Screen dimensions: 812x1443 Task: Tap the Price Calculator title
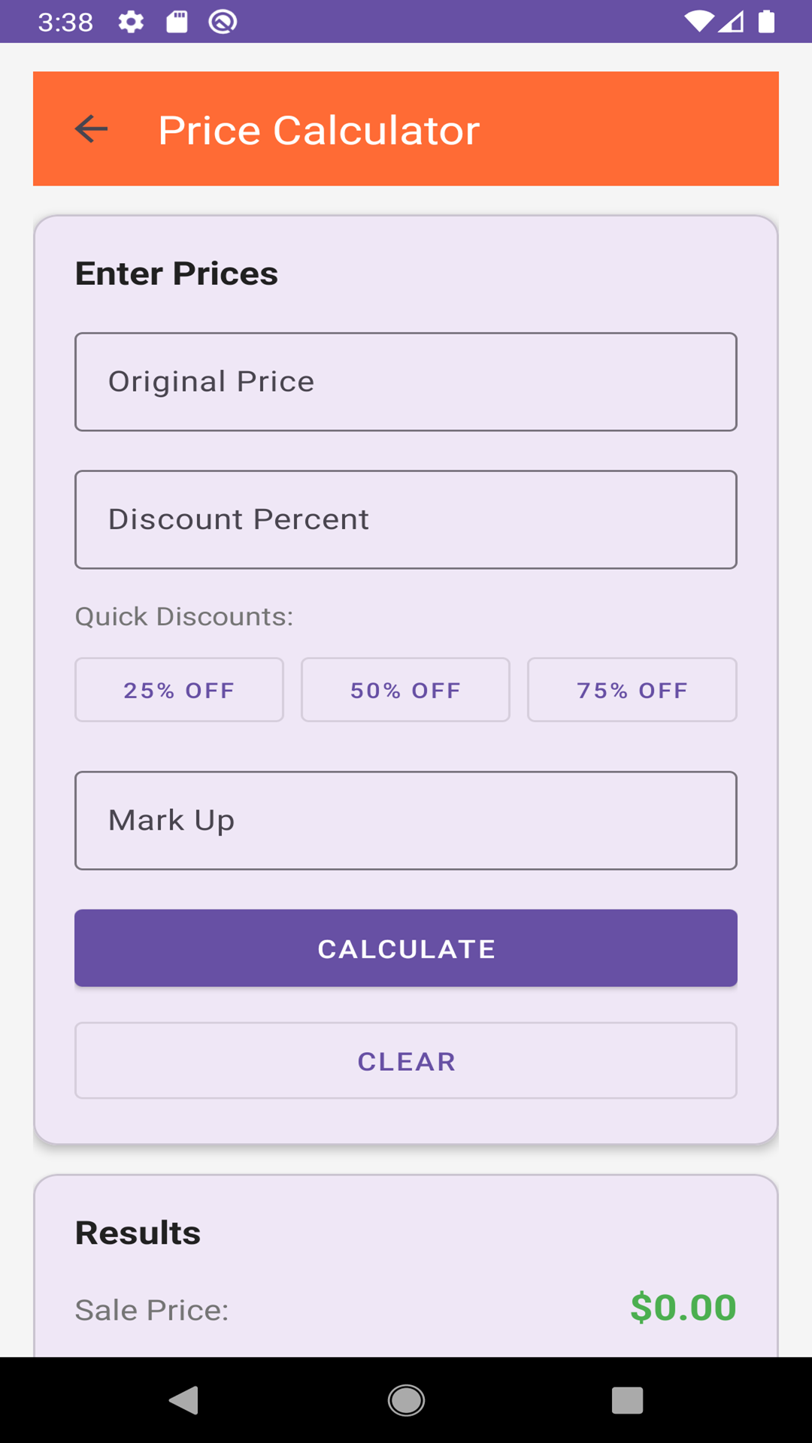319,130
